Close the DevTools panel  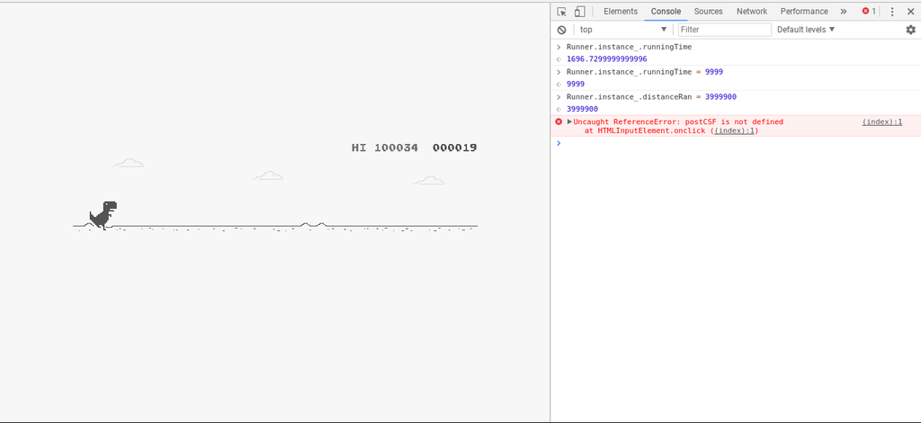click(x=910, y=12)
